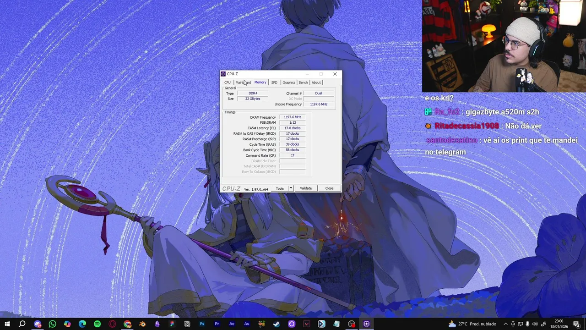Launch Photoshop from the taskbar

(202, 324)
